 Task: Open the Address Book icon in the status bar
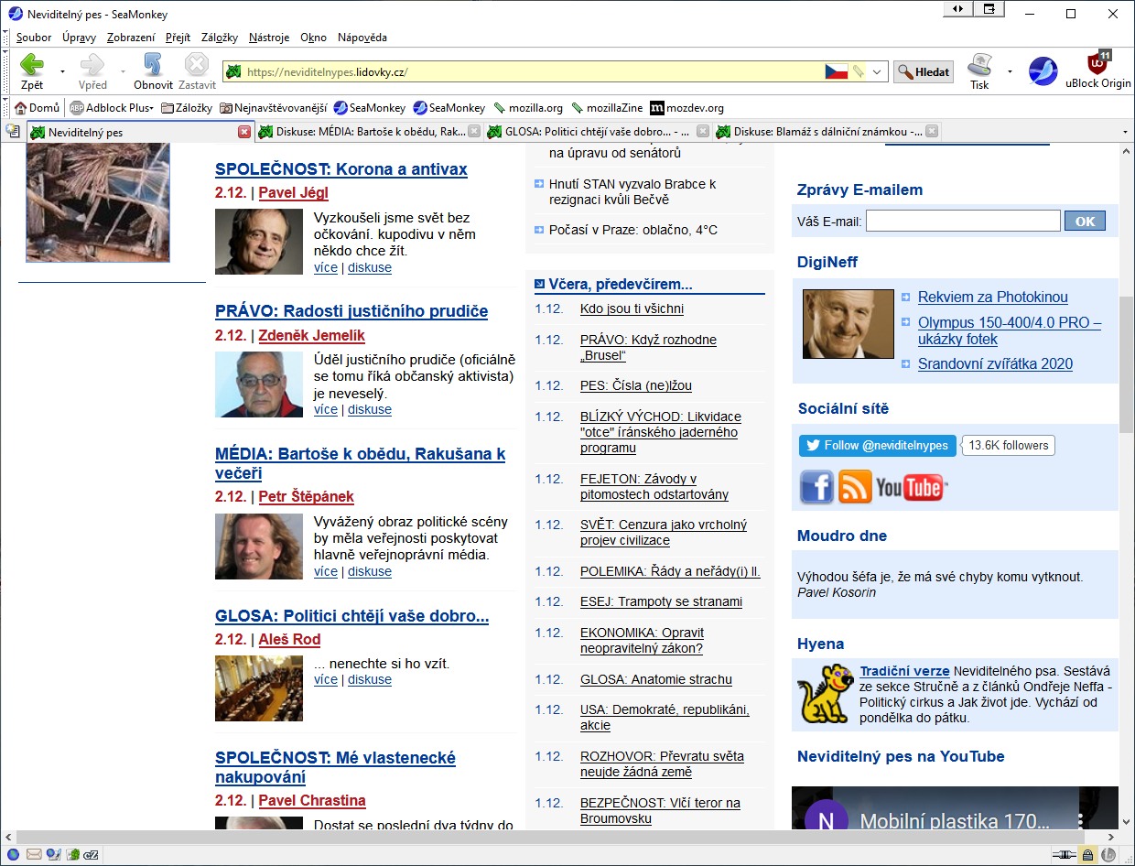tap(72, 855)
